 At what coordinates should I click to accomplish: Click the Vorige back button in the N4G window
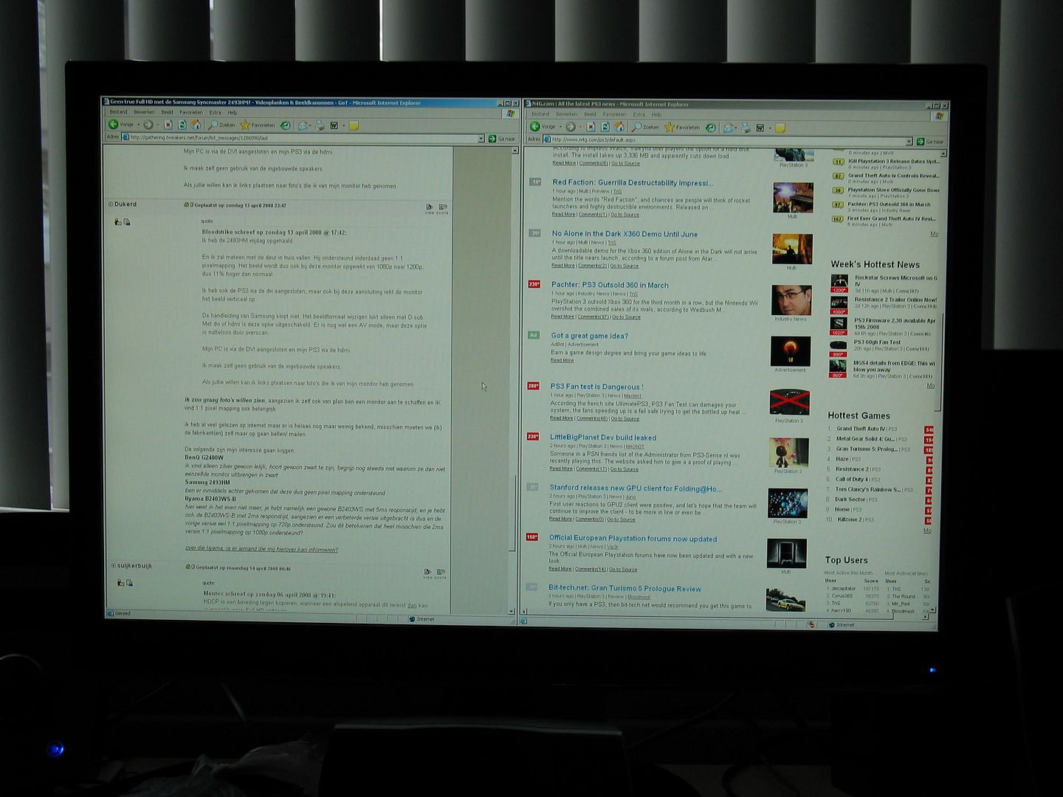(x=543, y=127)
